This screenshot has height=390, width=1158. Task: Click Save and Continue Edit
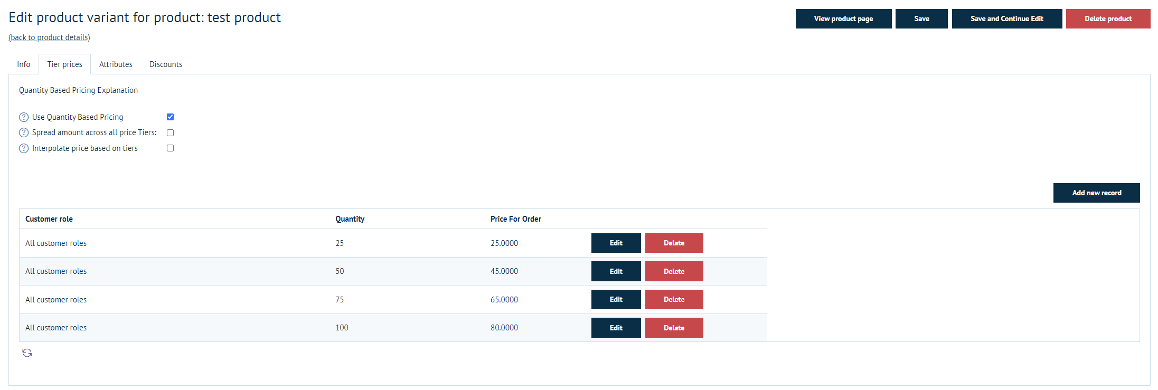click(x=1006, y=18)
